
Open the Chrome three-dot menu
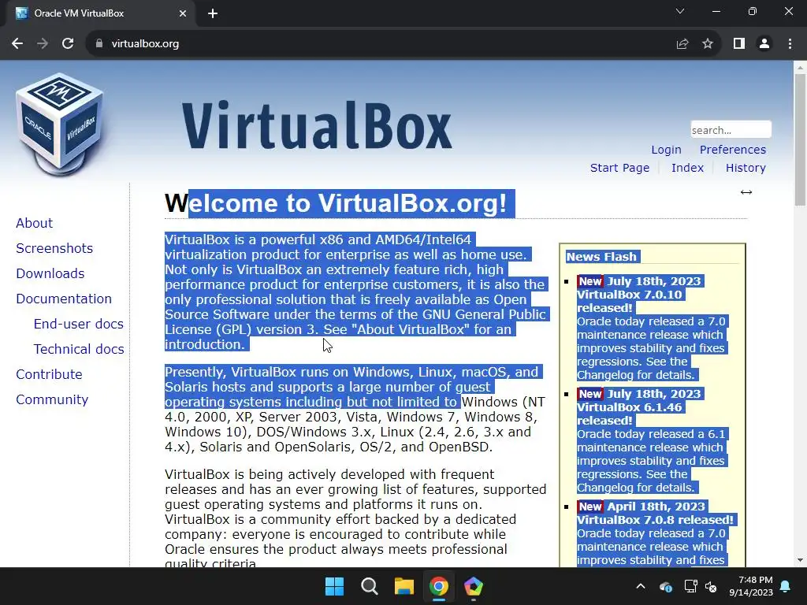[790, 44]
